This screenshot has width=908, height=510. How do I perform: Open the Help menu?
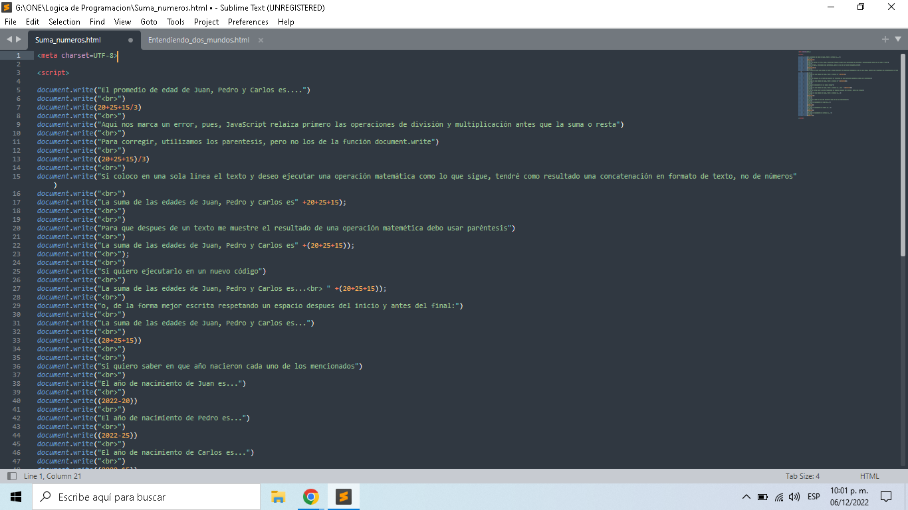click(286, 22)
